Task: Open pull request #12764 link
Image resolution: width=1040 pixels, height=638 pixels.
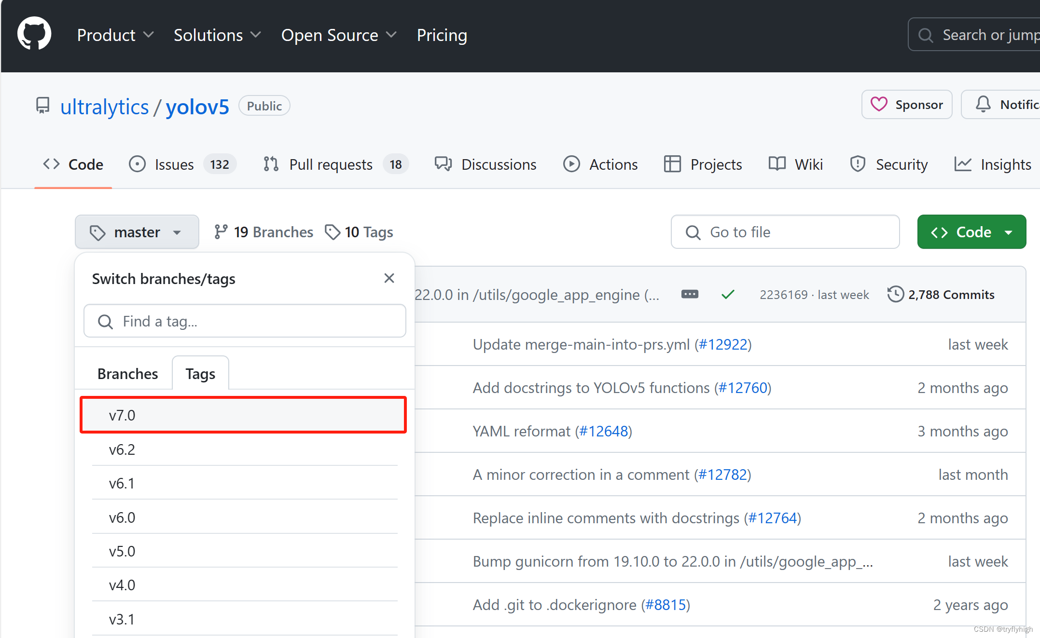Action: (x=773, y=518)
